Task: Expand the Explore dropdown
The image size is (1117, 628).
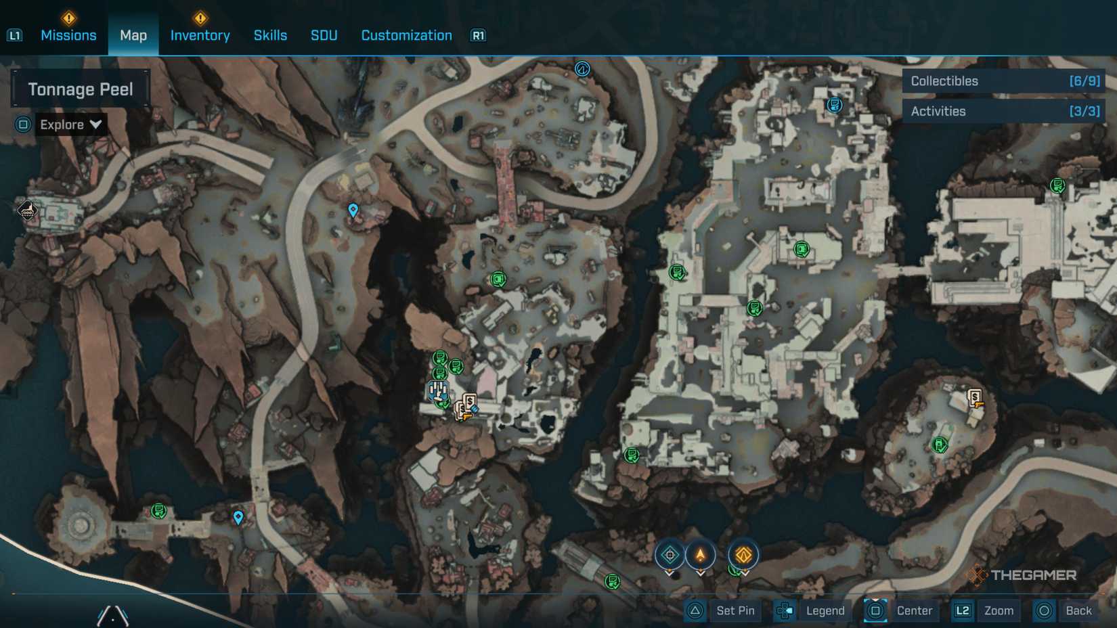Action: pos(70,125)
